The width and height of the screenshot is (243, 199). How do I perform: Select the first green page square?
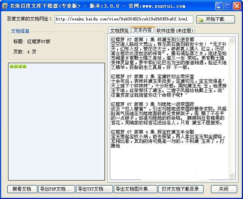tap(12, 66)
